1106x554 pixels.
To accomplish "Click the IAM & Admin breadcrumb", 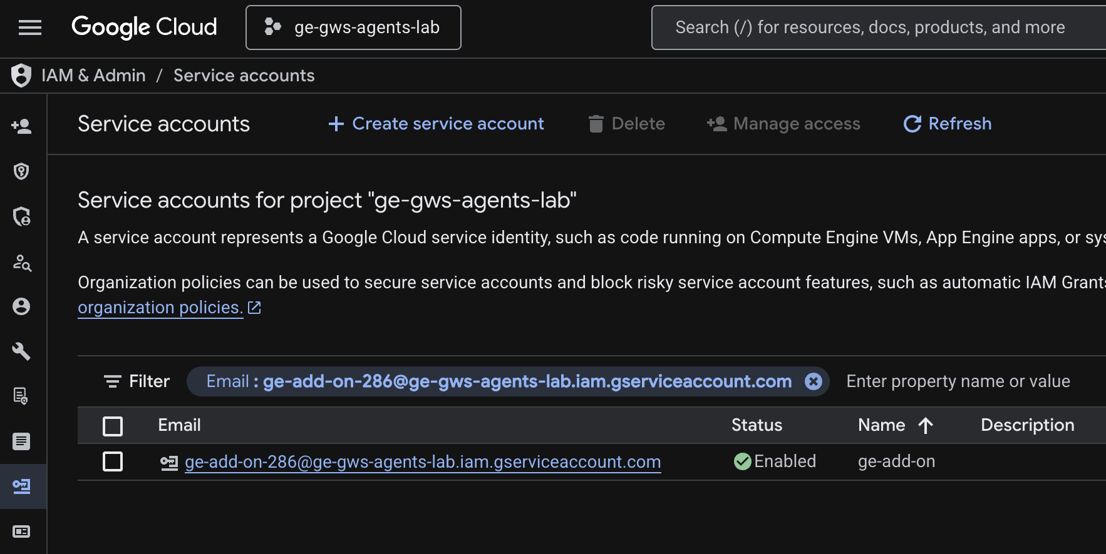I will (x=93, y=76).
